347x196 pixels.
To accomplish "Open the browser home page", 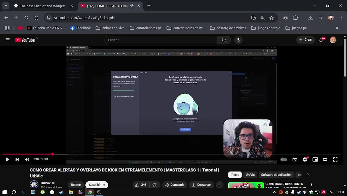I will pos(36,18).
